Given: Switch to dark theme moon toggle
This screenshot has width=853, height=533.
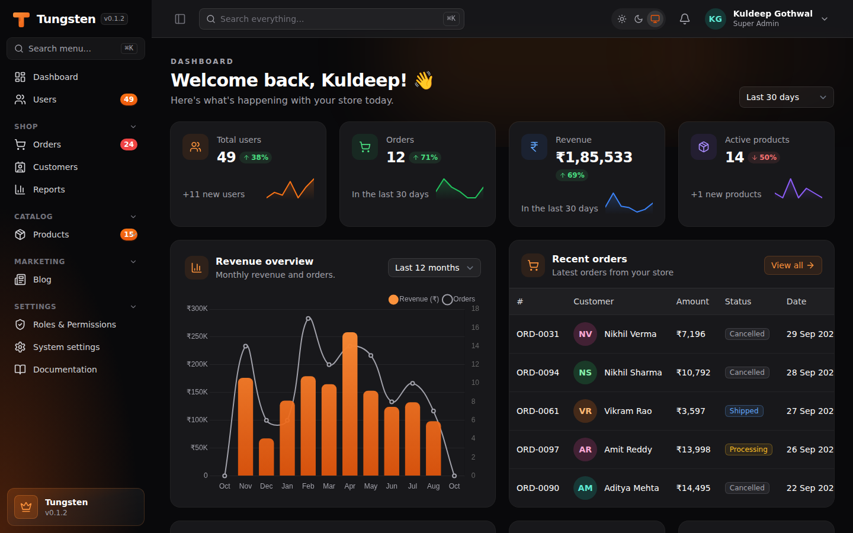Looking at the screenshot, I should [x=639, y=19].
